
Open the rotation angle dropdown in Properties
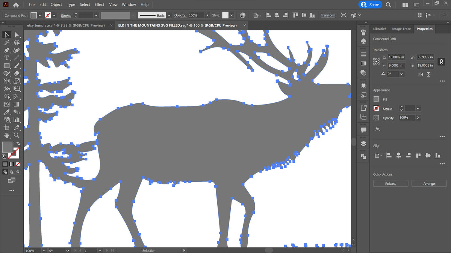[402, 74]
